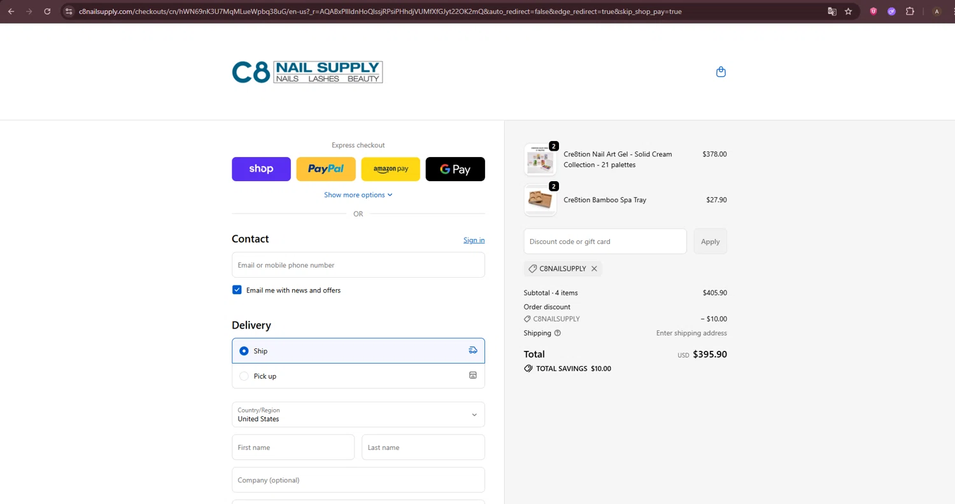Go back with browser back arrow
955x504 pixels.
click(x=11, y=11)
